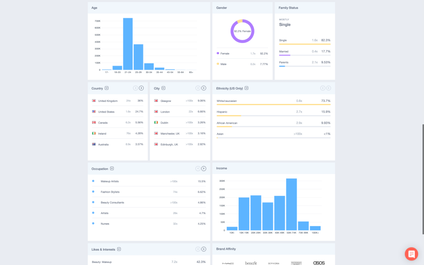Click the Canada flag icon

[x=94, y=123]
